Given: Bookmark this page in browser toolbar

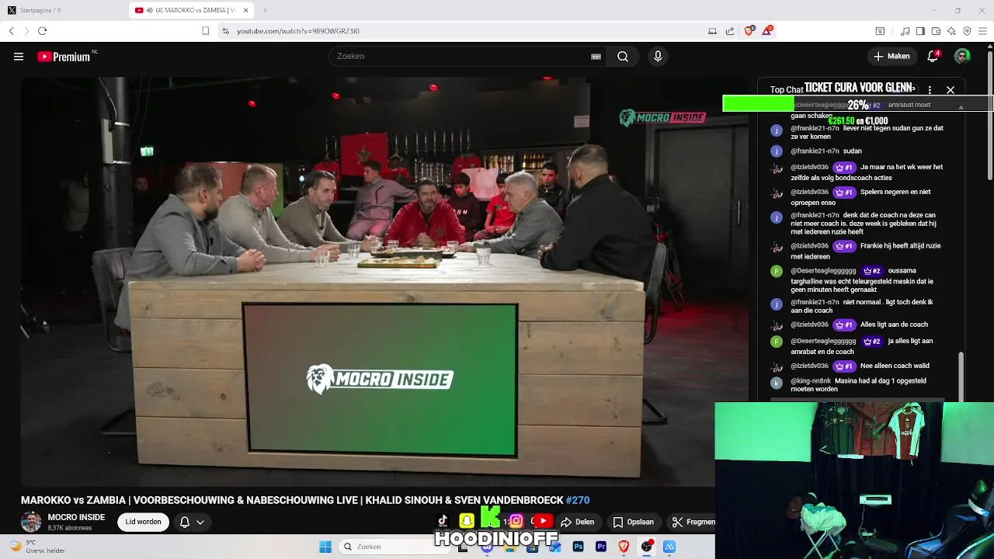Looking at the screenshot, I should point(205,31).
